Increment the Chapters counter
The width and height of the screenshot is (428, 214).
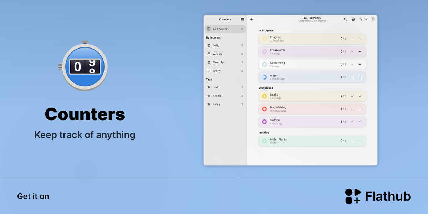click(x=360, y=39)
